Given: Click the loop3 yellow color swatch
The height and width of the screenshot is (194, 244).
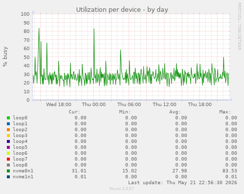Looking at the screenshot, I should pyautogui.click(x=8, y=136).
